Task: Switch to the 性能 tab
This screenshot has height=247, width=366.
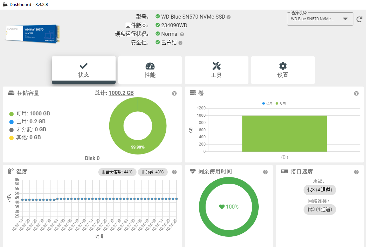Action: [150, 70]
